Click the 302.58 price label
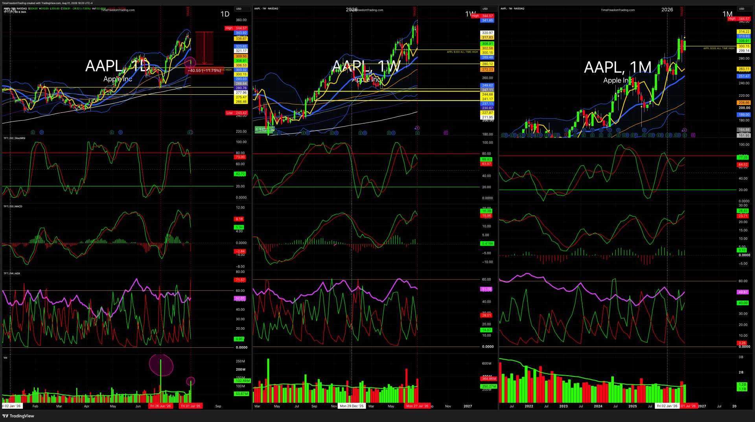Viewport: 755px width, 422px height. [x=487, y=48]
